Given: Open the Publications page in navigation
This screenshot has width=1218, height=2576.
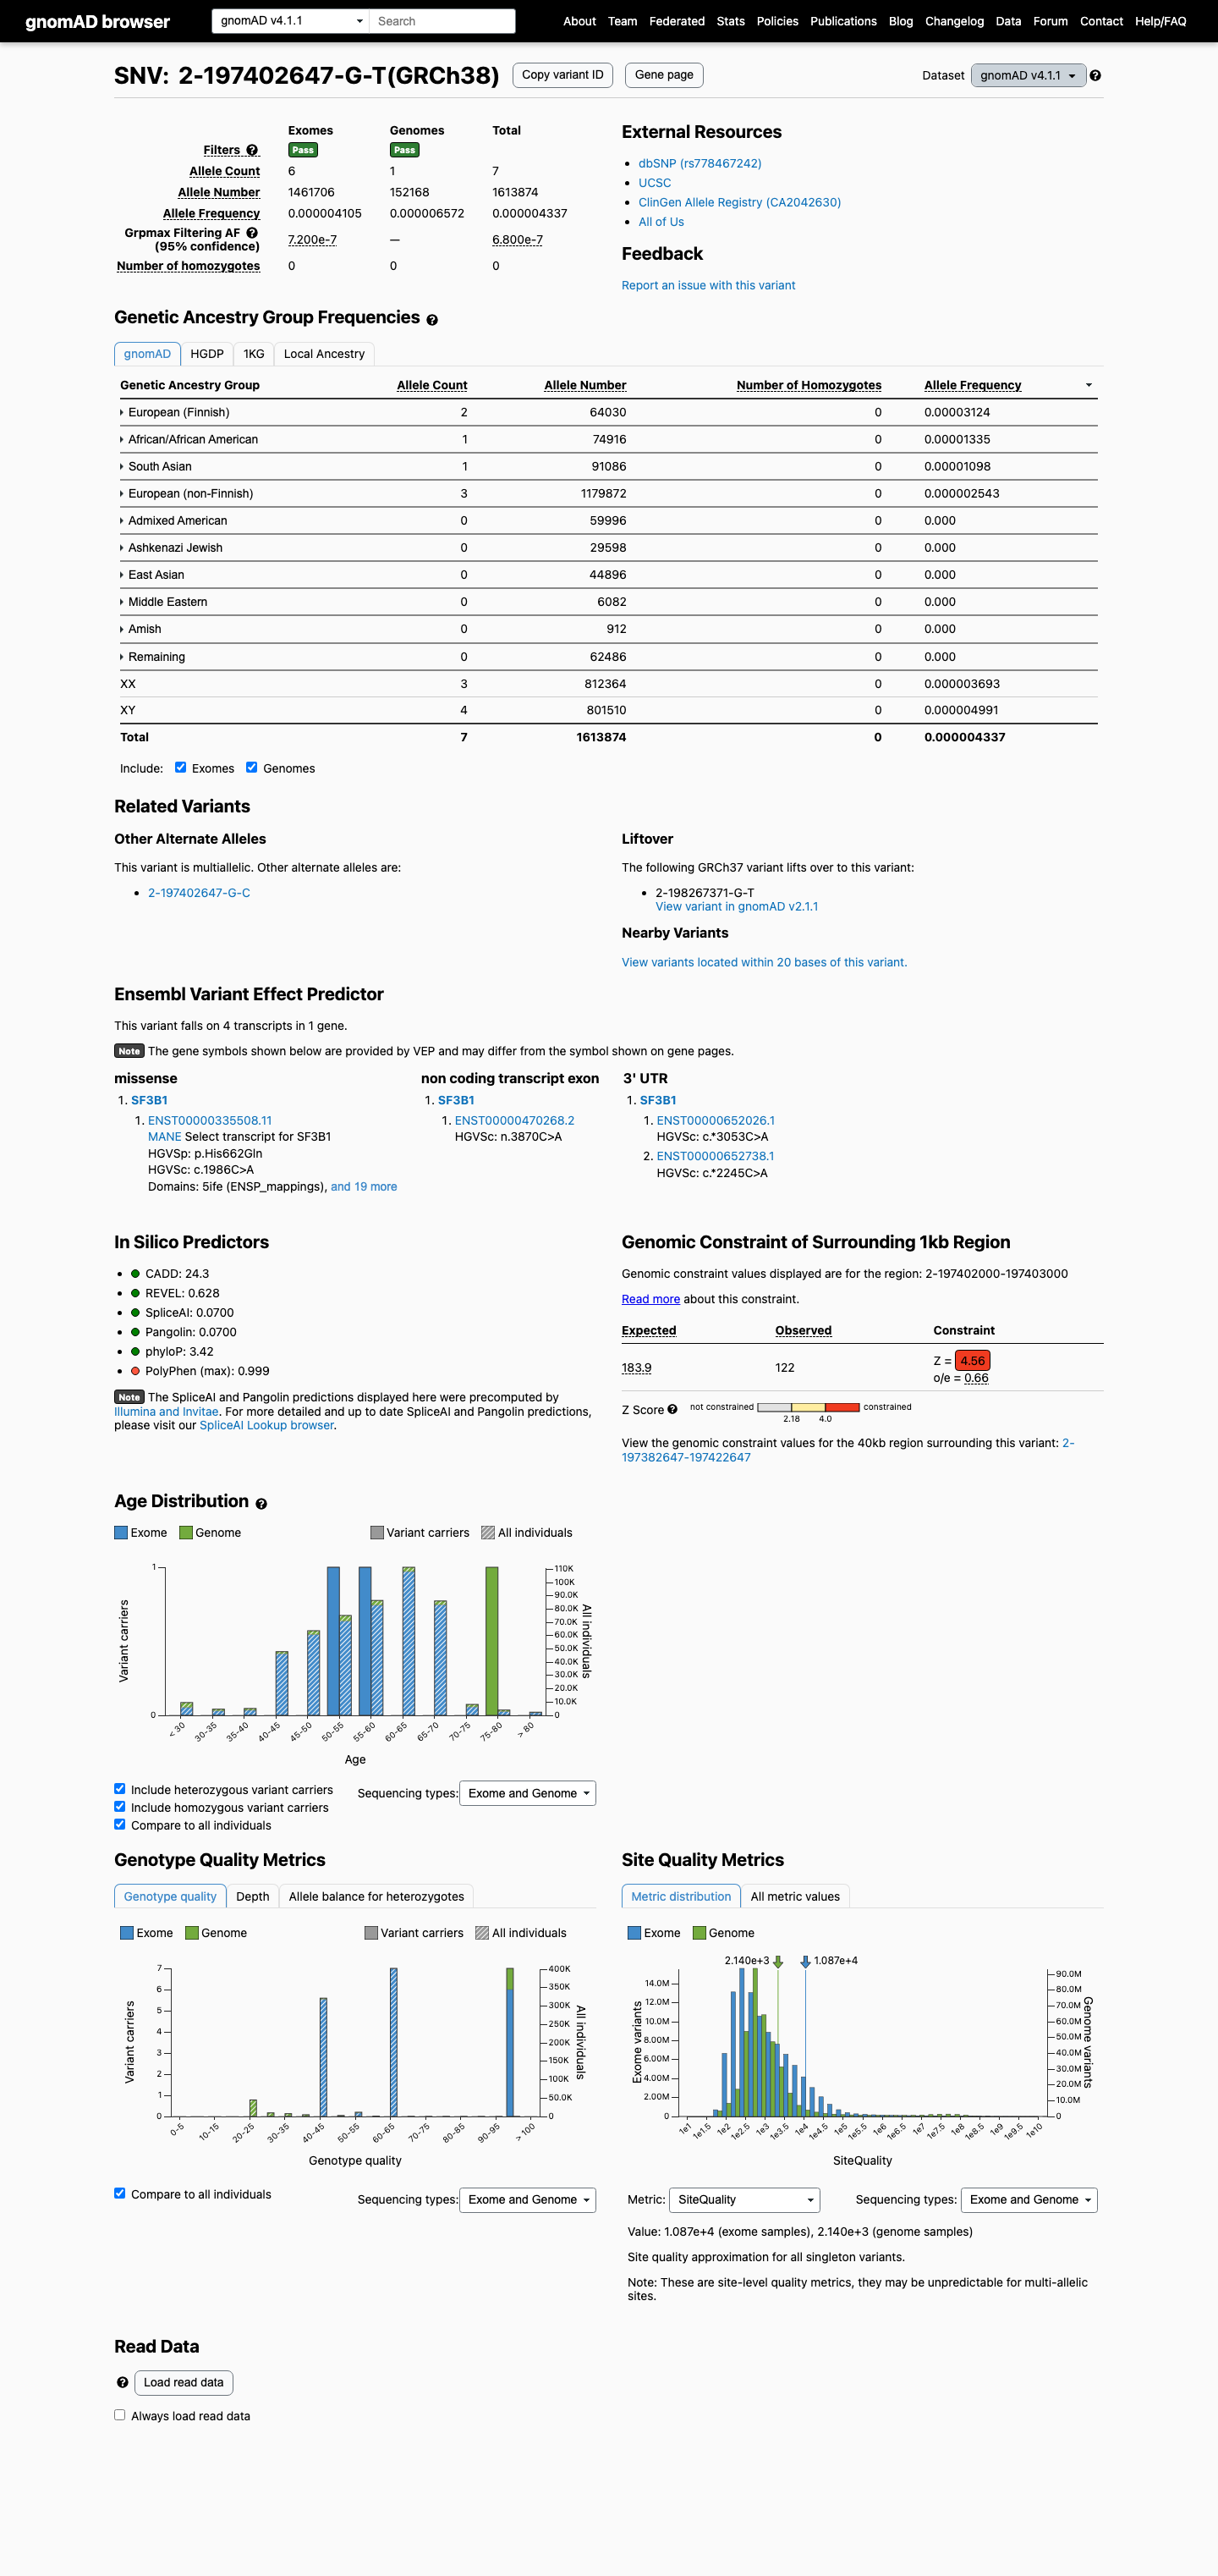Looking at the screenshot, I should click(843, 21).
